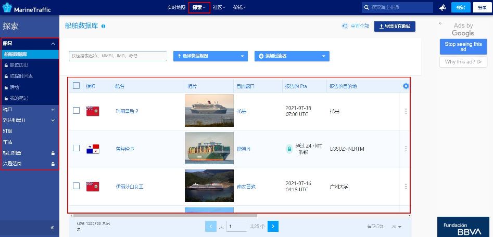Viewport: 493px width, 237px height.
Task: Click the MarineTraffic logo icon
Action: pyautogui.click(x=8, y=7)
